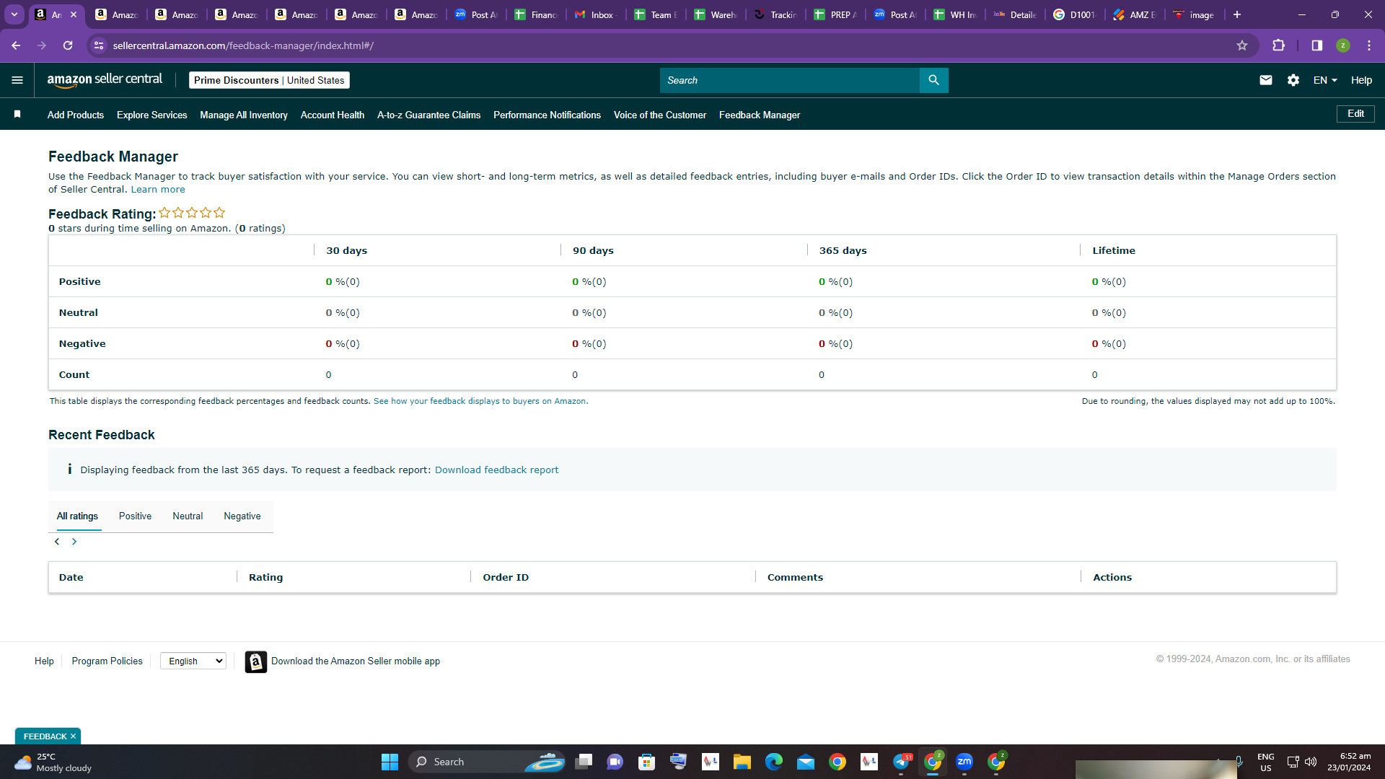Click the Windows taskbar search box
The height and width of the screenshot is (779, 1385).
(488, 762)
